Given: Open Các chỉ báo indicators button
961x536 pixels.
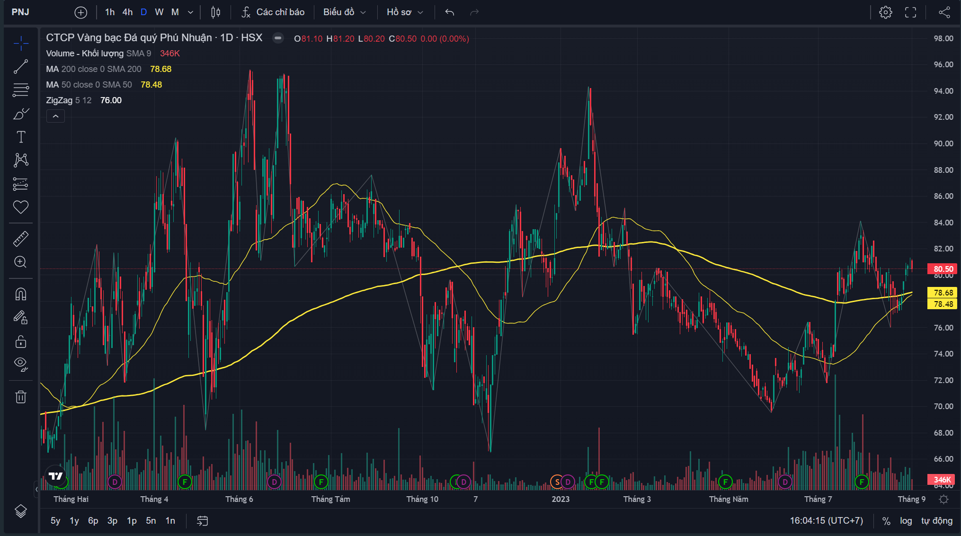Looking at the screenshot, I should [273, 12].
